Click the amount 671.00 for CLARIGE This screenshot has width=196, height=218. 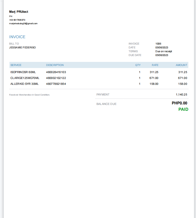183,78
